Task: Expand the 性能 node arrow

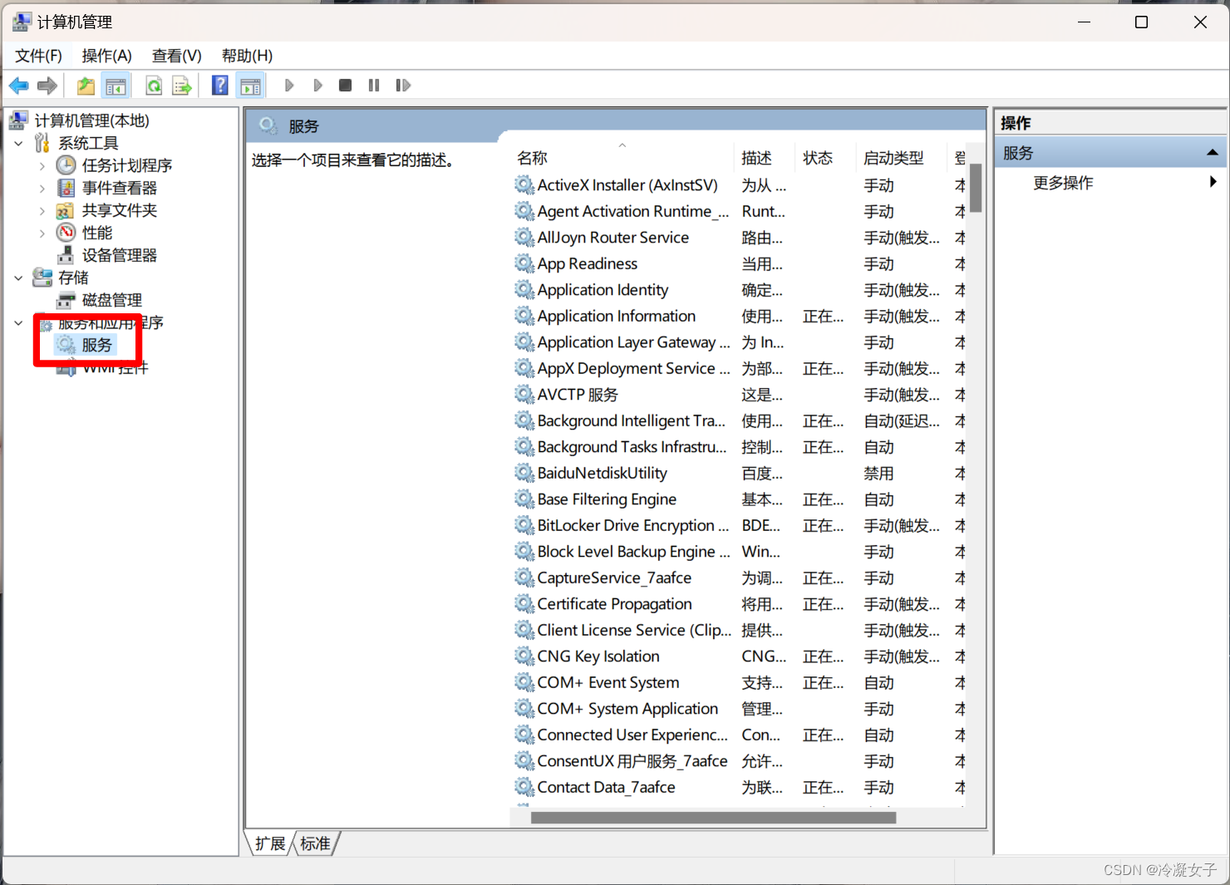Action: click(42, 233)
